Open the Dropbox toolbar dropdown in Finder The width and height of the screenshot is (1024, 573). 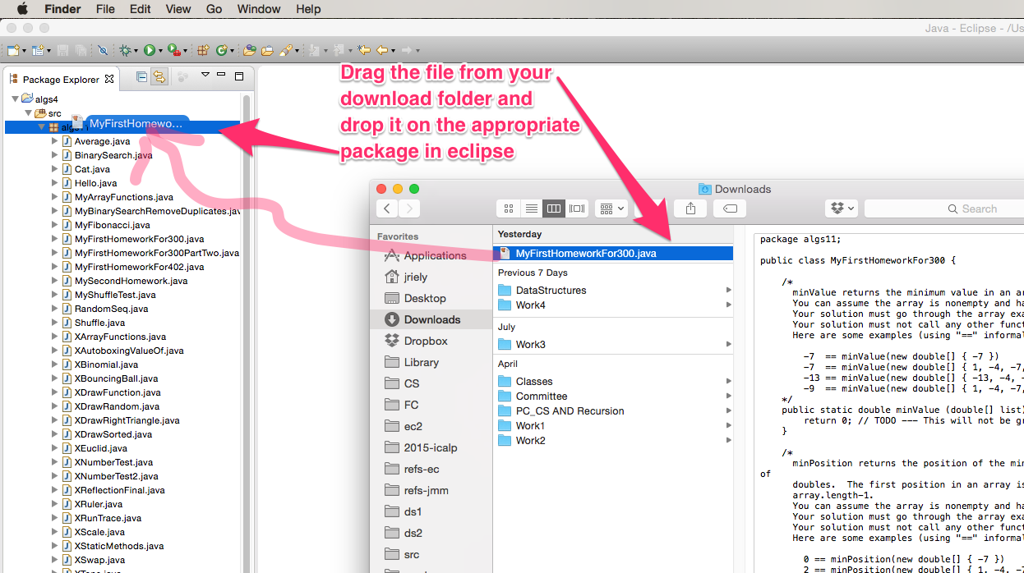pyautogui.click(x=842, y=209)
